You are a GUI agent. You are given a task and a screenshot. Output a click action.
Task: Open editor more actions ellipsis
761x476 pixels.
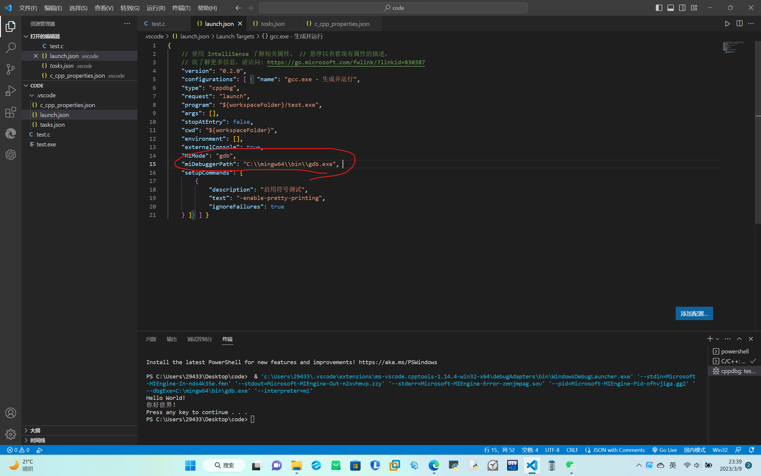tap(751, 24)
